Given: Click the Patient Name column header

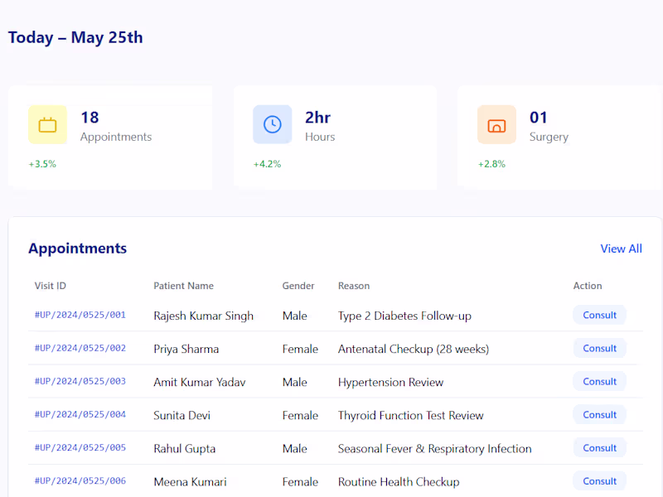Looking at the screenshot, I should point(183,285).
